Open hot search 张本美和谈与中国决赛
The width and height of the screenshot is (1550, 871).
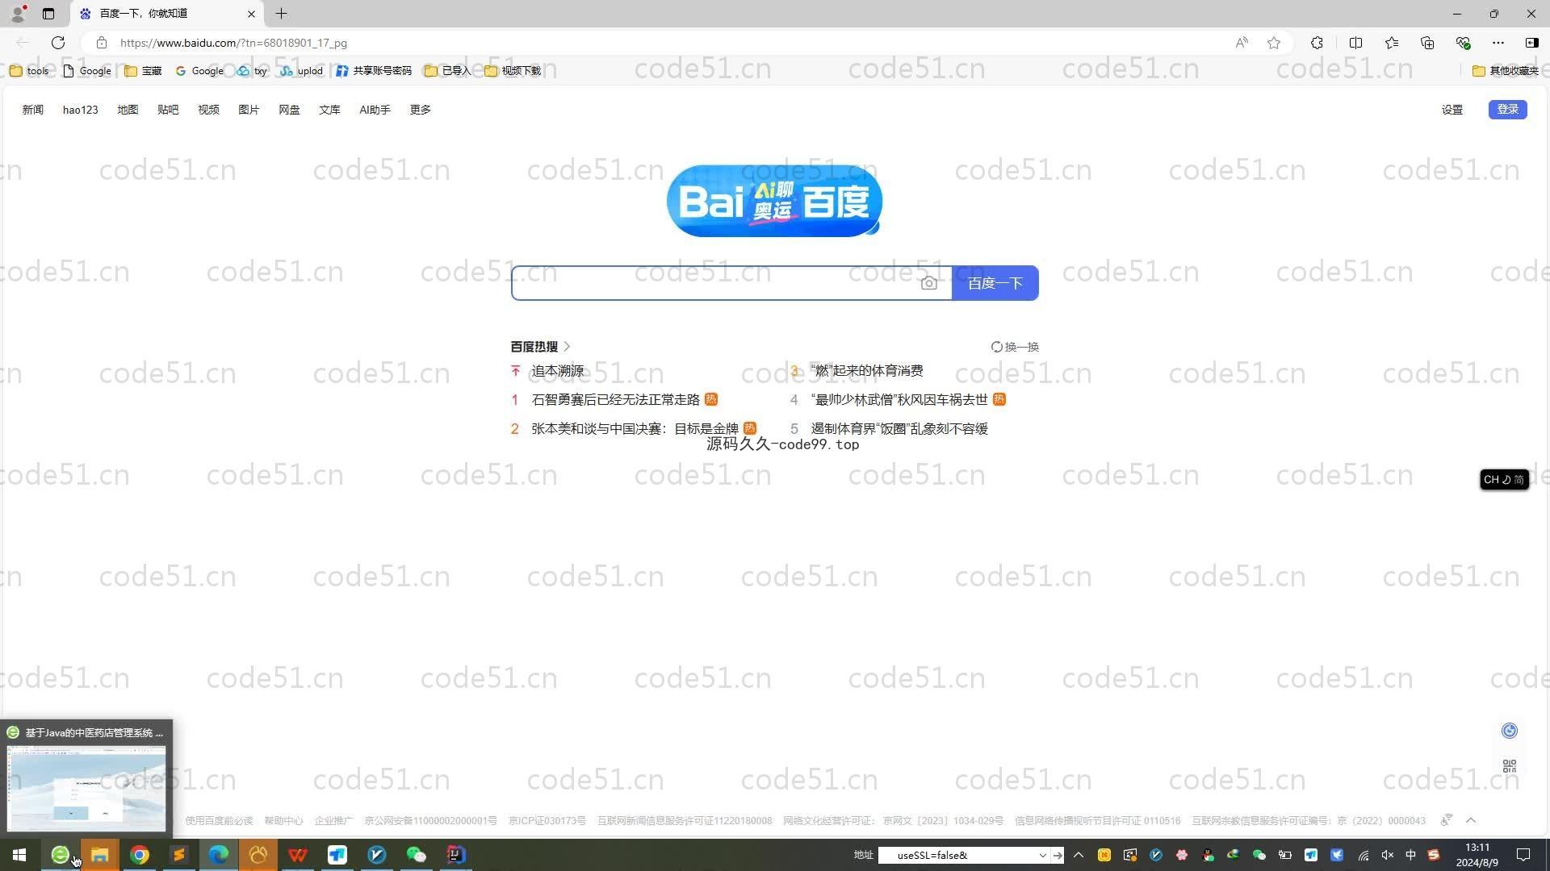point(635,429)
